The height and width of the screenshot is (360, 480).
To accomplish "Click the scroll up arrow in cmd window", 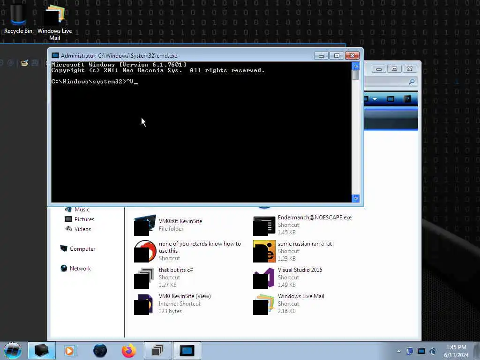I will pyautogui.click(x=355, y=66).
